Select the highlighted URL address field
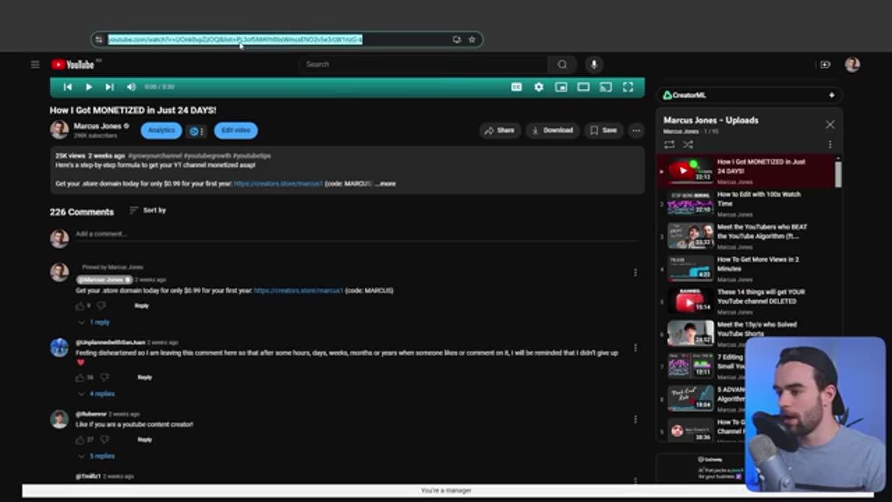892x502 pixels. [x=235, y=40]
